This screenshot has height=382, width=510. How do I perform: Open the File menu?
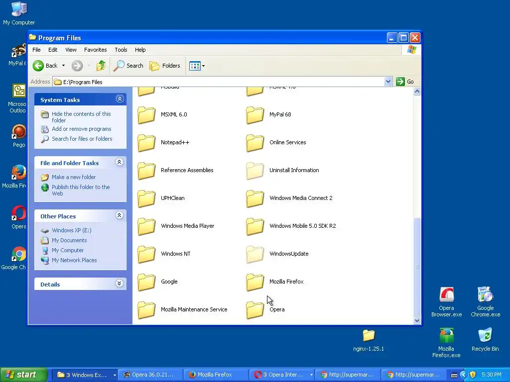click(36, 50)
